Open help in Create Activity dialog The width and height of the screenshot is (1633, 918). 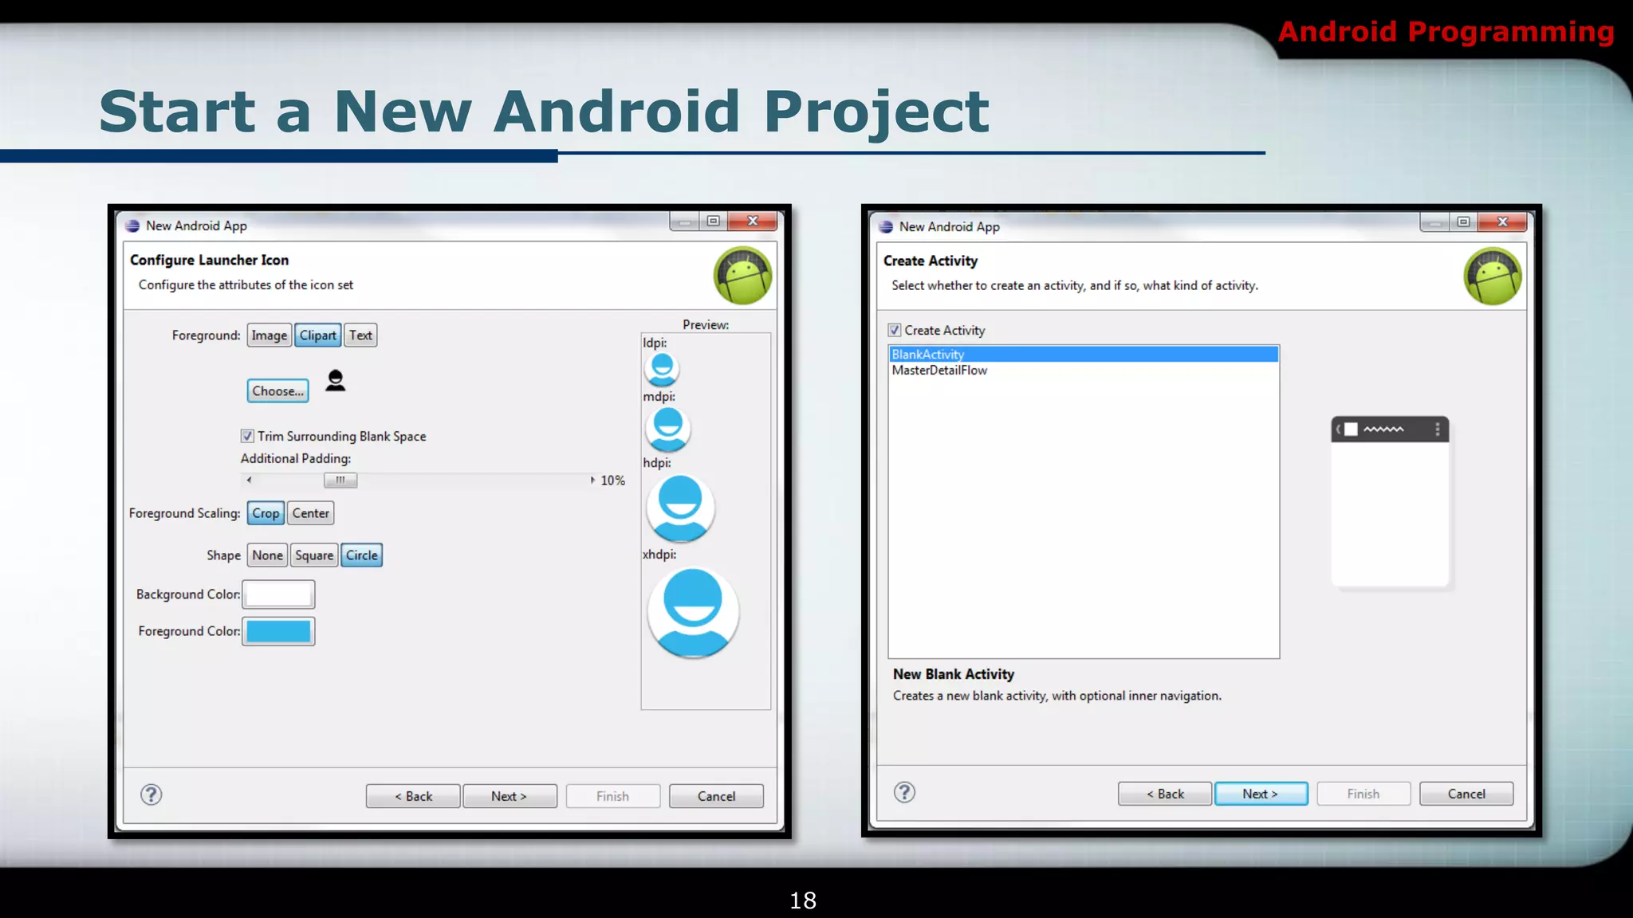904,792
